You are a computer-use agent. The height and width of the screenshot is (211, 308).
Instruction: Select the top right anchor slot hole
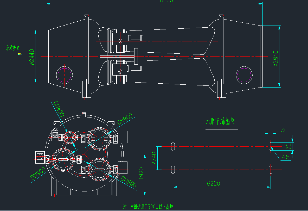[x=271, y=146]
